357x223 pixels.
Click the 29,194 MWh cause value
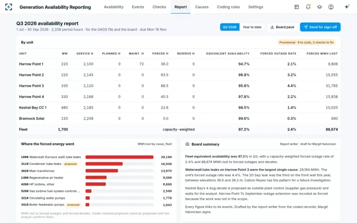(166, 157)
